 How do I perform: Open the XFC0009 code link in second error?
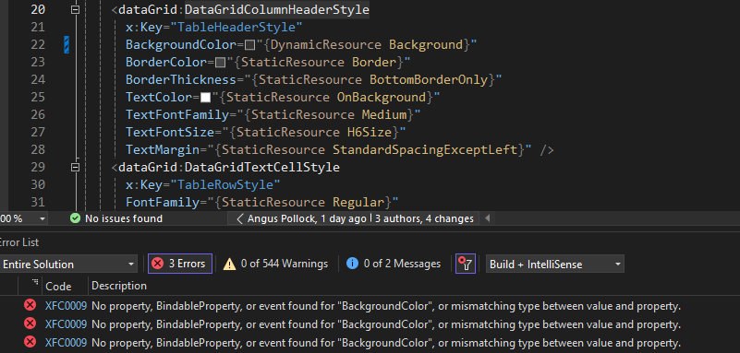point(67,324)
